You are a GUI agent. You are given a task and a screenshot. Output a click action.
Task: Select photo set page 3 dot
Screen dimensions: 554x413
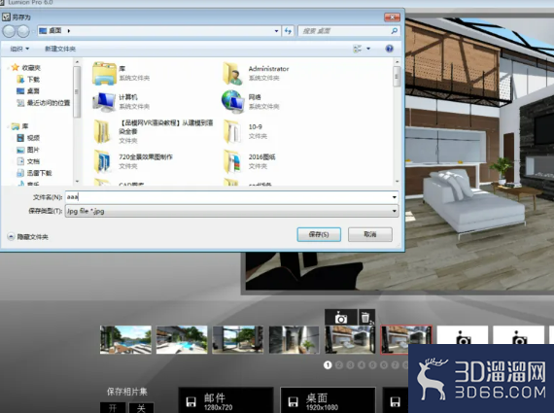coord(350,365)
